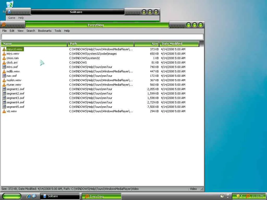The width and height of the screenshot is (267, 200).
Task: Open the Edit menu in Everything
Action: [12, 31]
